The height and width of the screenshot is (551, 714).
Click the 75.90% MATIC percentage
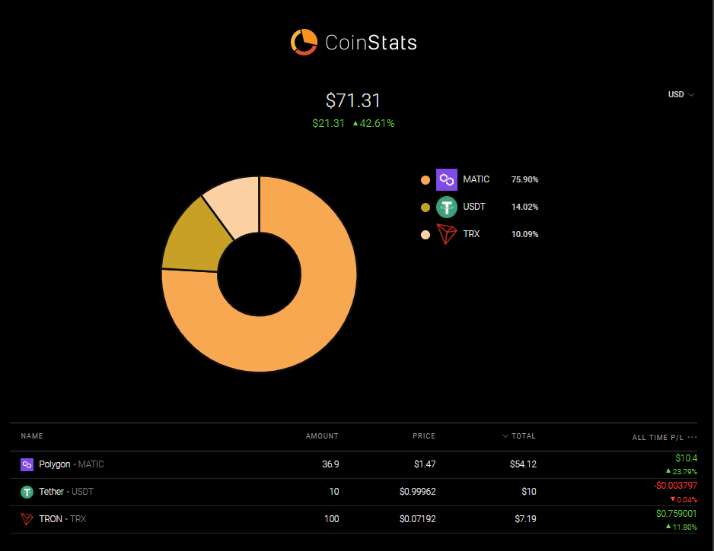pos(524,179)
